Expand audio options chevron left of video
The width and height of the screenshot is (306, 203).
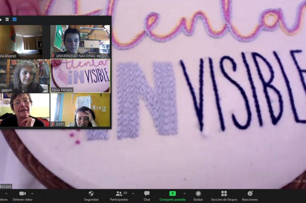click(x=6, y=194)
